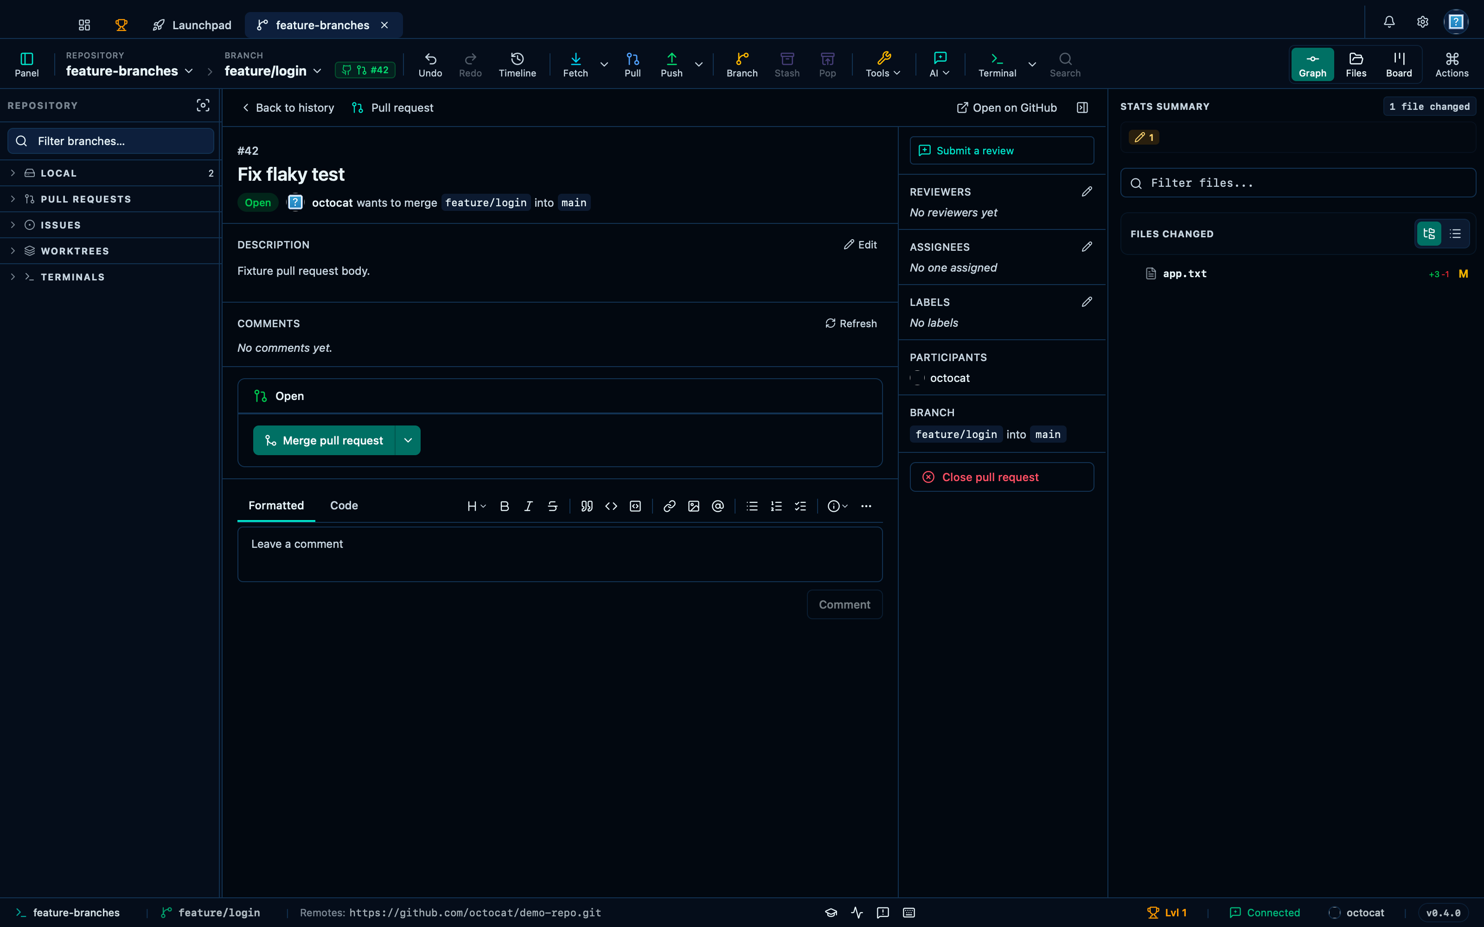Open the Tools dropdown menu
The width and height of the screenshot is (1484, 927).
pos(883,64)
